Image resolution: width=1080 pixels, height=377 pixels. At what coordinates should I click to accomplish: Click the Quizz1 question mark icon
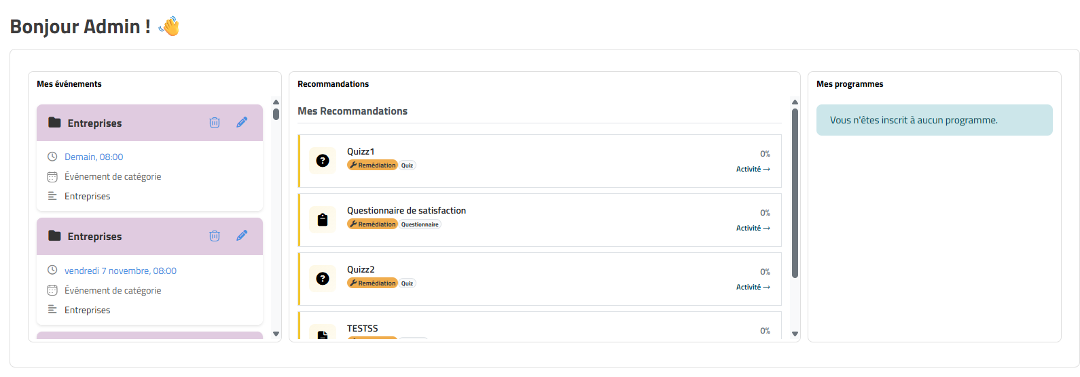click(323, 161)
